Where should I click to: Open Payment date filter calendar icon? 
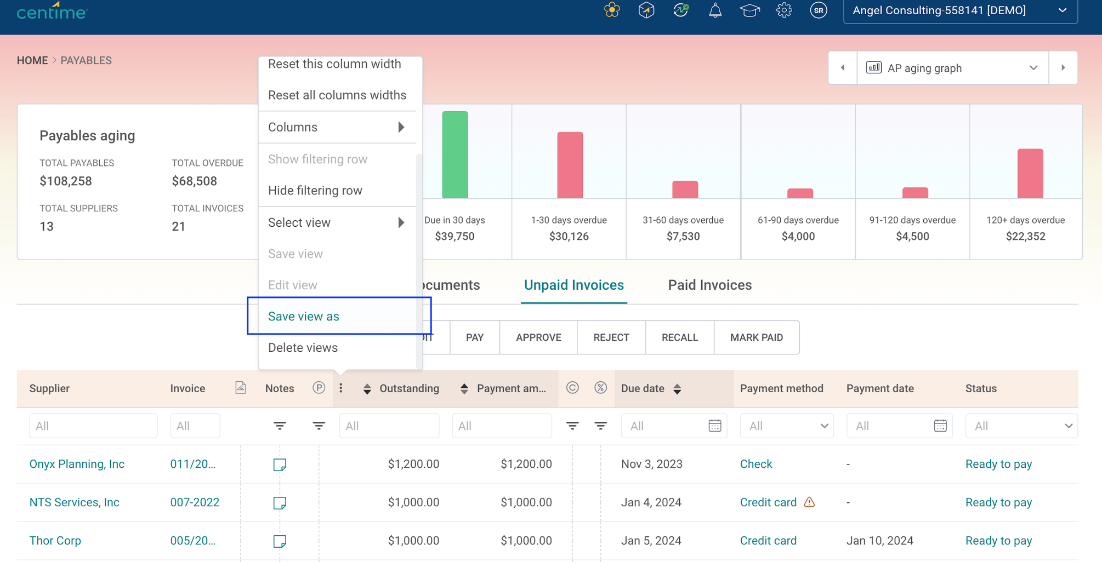pos(940,426)
